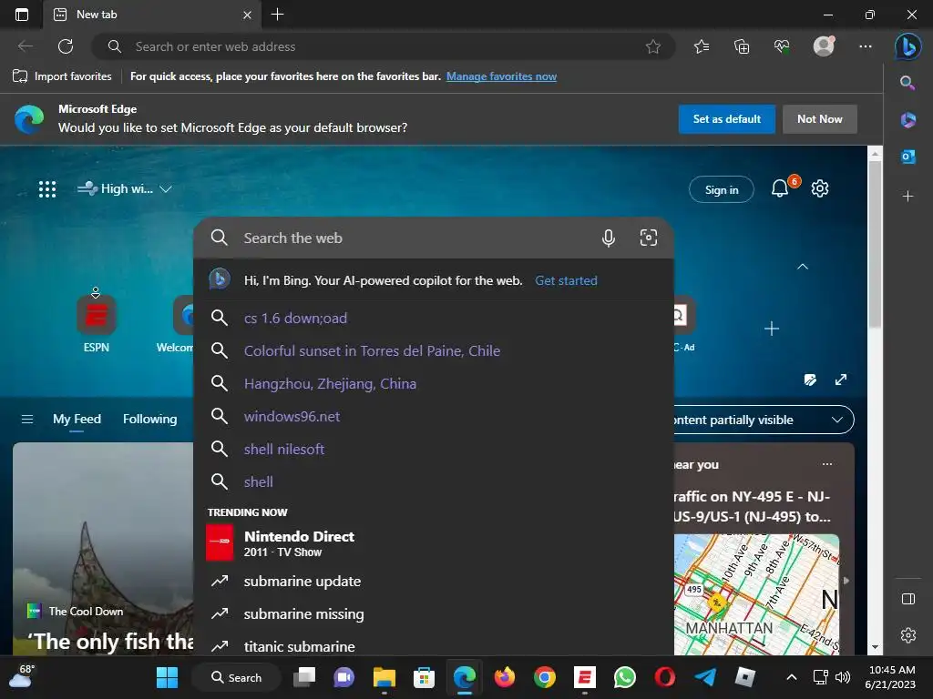Open Content partially visible dropdown
Viewport: 933px width, 699px height.
(764, 420)
